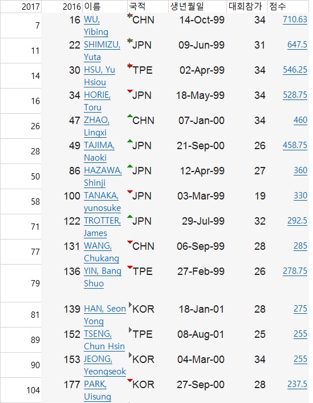The height and width of the screenshot is (403, 313).
Task: Click the red down arrow next to TANAKA yunosuke
Action: (130, 191)
